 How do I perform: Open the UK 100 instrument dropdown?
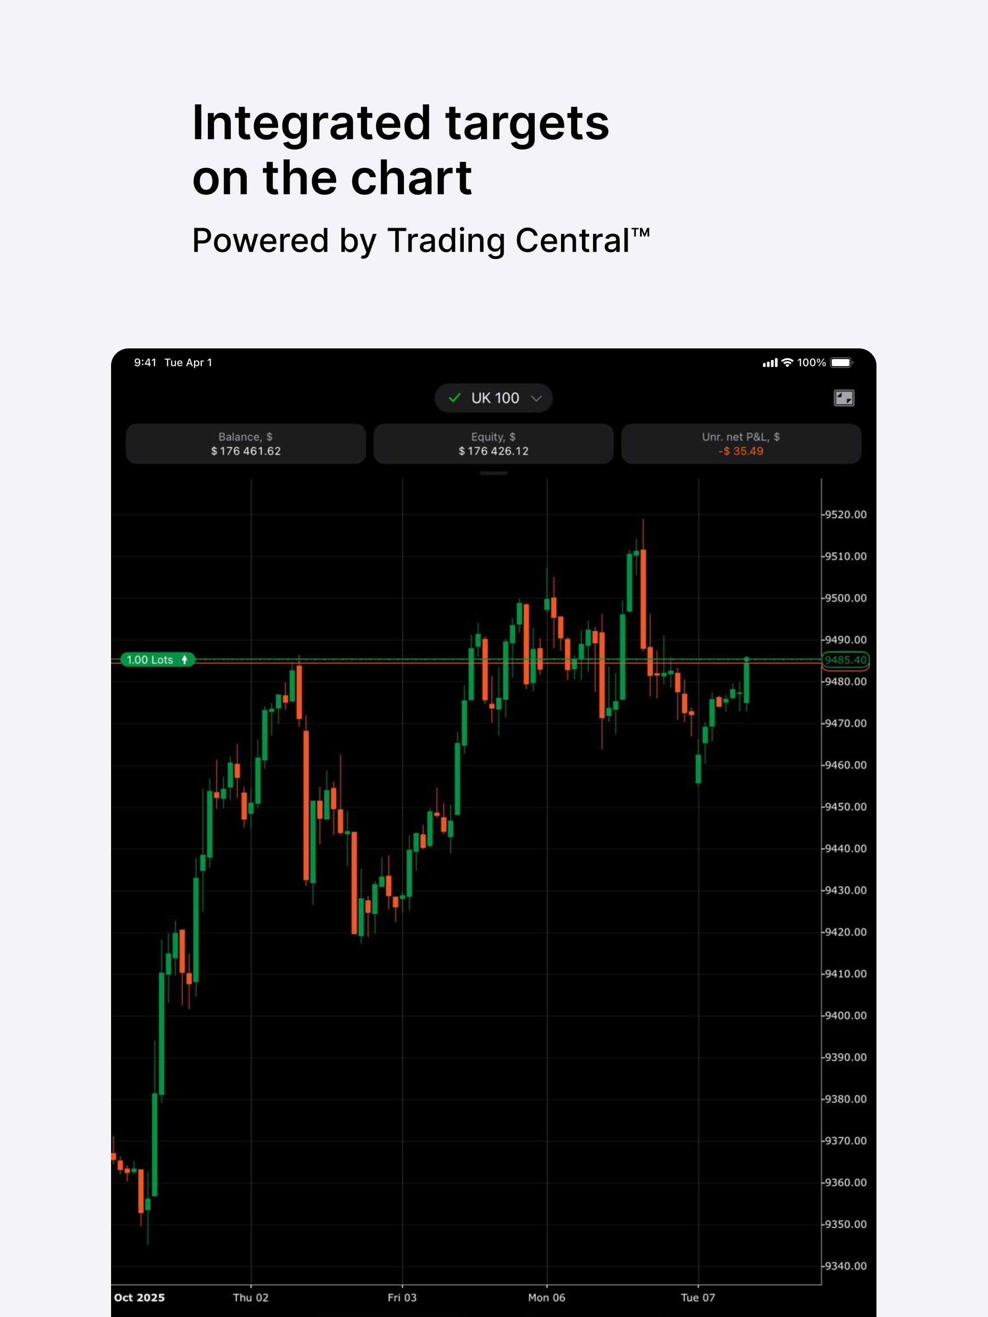tap(494, 398)
